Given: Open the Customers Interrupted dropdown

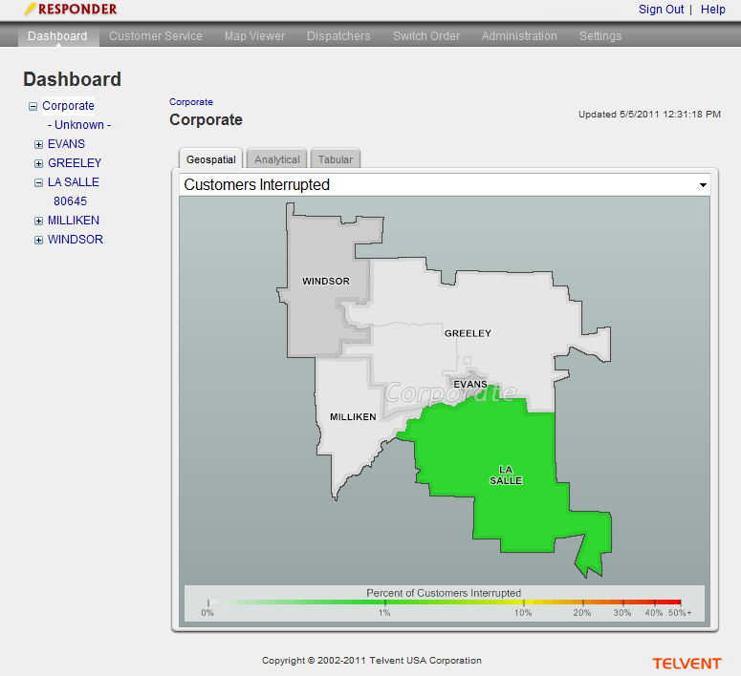Looking at the screenshot, I should [703, 185].
